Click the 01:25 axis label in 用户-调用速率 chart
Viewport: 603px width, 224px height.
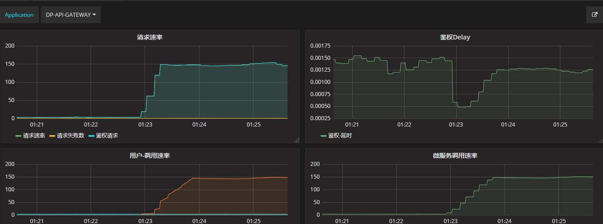point(253,221)
